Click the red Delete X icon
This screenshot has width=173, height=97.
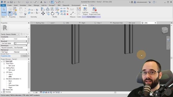coord(68,14)
